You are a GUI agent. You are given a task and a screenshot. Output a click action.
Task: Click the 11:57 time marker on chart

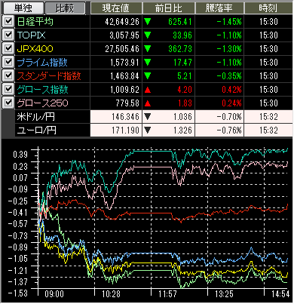167,294
